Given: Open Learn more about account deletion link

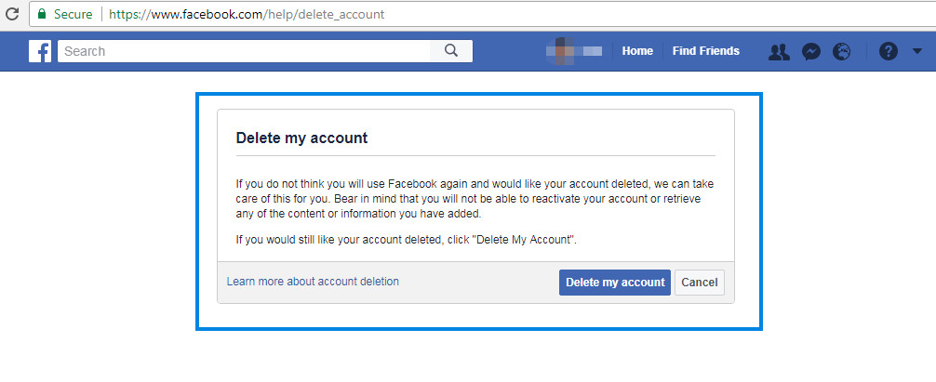Looking at the screenshot, I should 313,282.
